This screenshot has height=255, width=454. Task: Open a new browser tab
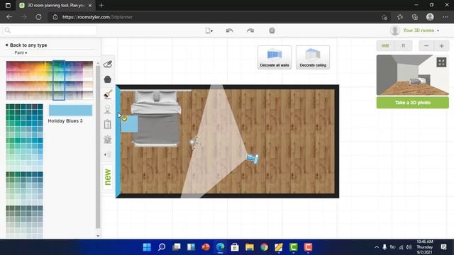101,5
